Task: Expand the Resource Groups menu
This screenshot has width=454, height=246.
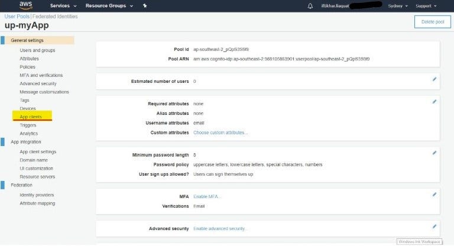Action: click(x=109, y=6)
